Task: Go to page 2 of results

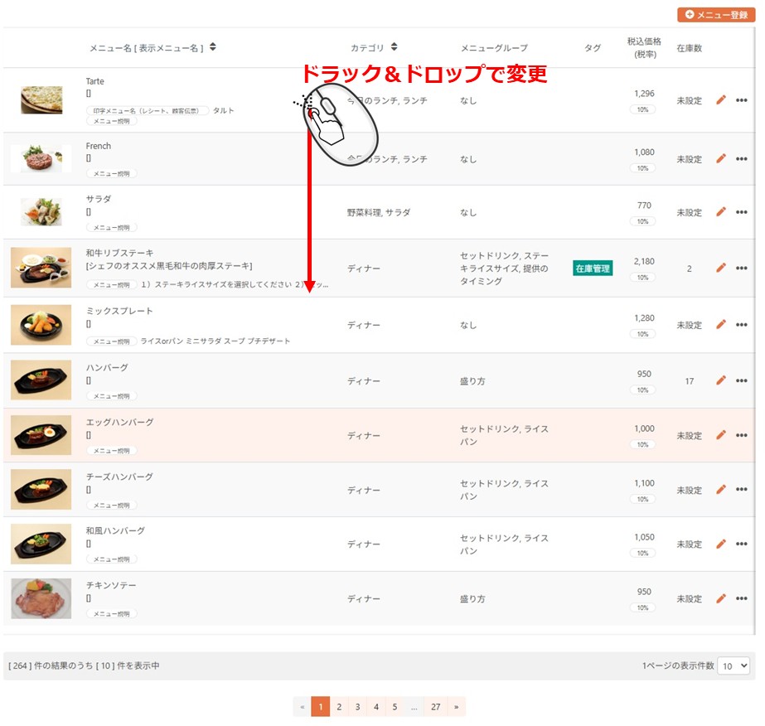Action: pos(339,707)
